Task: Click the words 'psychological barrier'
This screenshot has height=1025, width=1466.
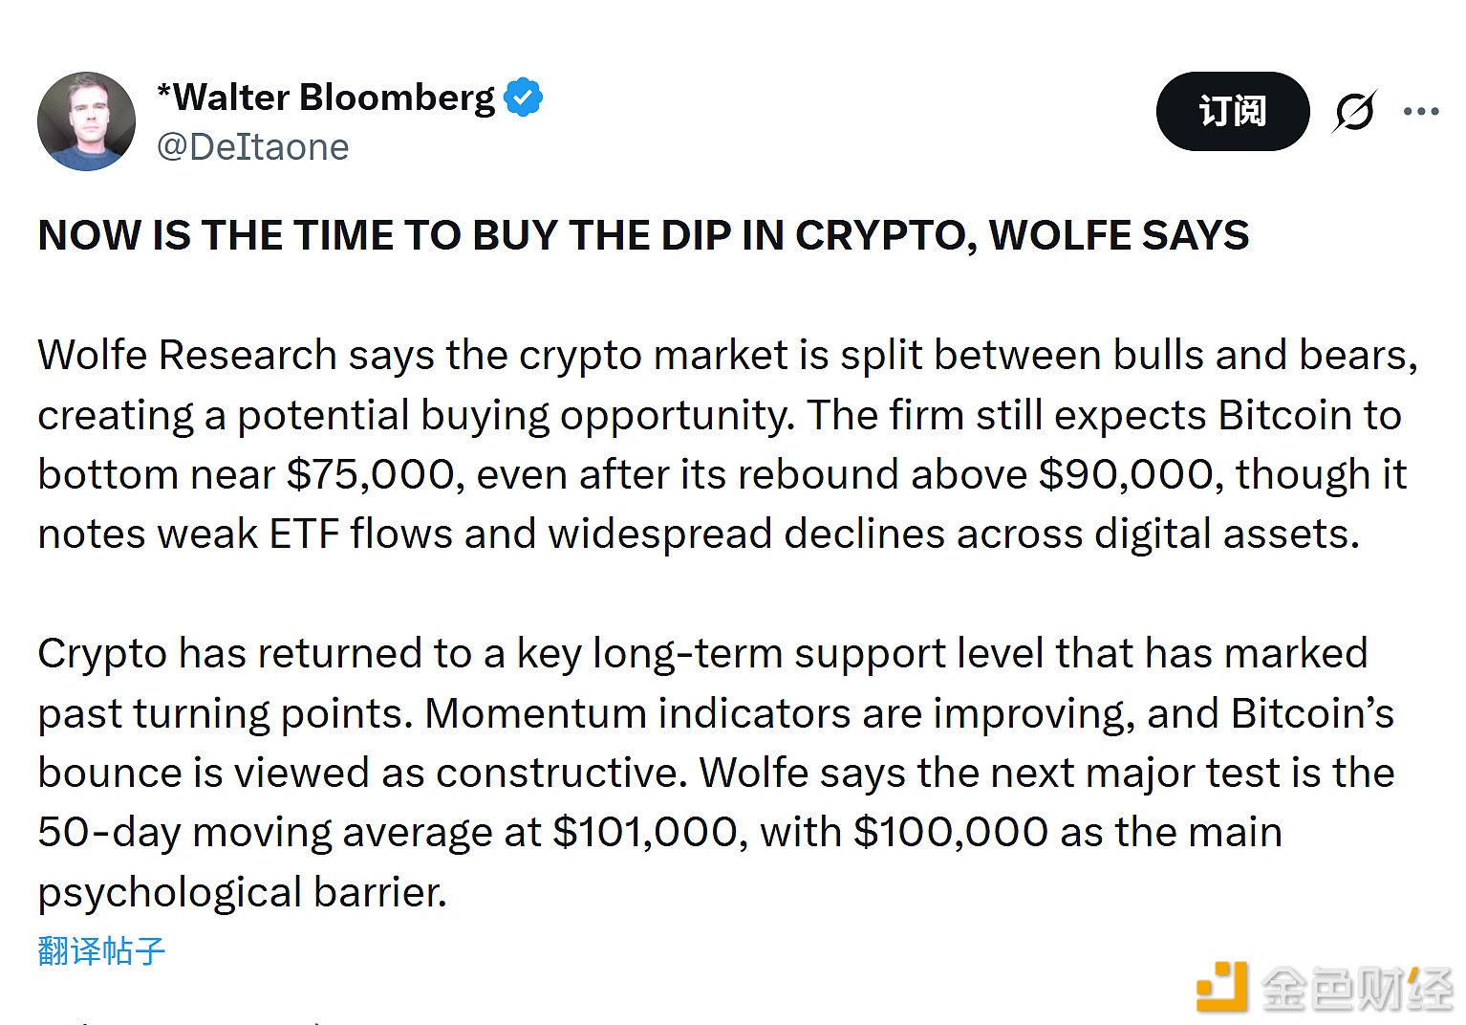Action: [x=242, y=893]
